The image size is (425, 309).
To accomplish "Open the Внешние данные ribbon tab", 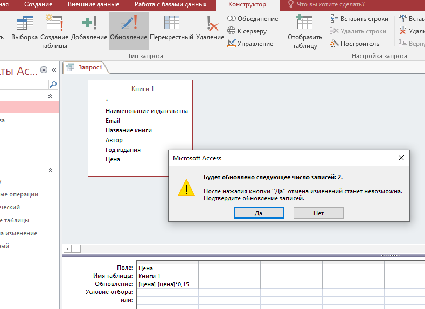I will [94, 4].
